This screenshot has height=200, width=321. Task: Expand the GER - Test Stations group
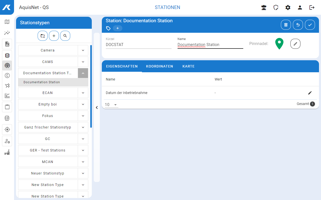(83, 150)
